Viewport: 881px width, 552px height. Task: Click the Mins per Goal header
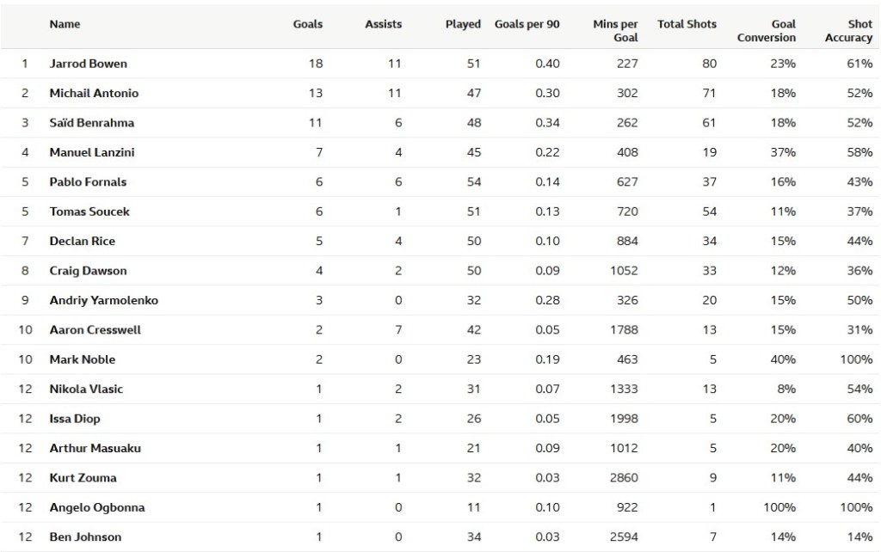(x=615, y=31)
